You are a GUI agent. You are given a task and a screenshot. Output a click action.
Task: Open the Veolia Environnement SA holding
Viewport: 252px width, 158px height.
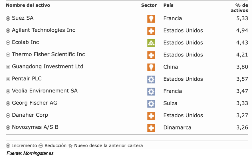pos(45,91)
